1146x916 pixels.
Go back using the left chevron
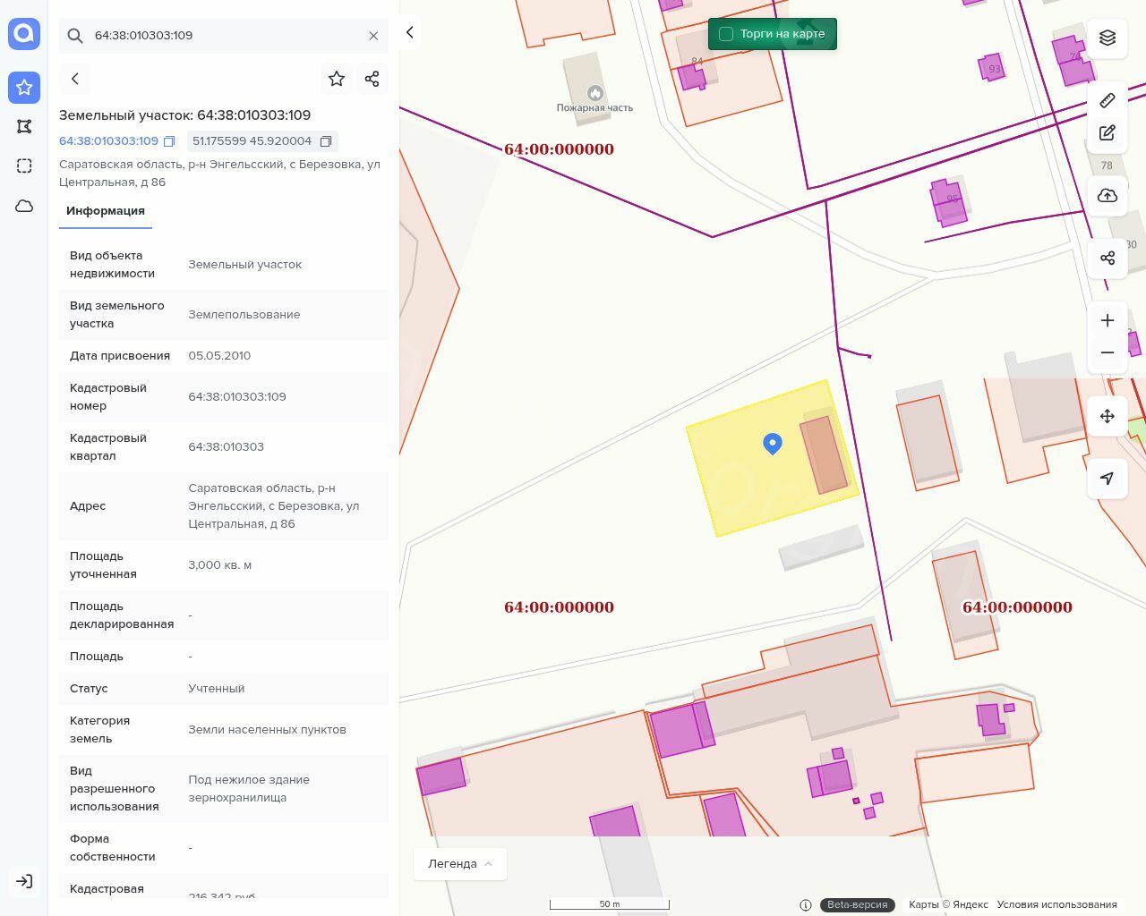75,79
